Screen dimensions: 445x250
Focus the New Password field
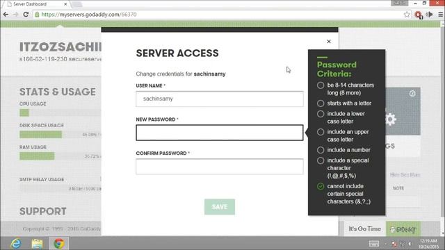coord(220,133)
